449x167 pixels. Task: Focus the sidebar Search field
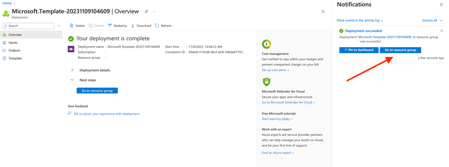[28, 26]
